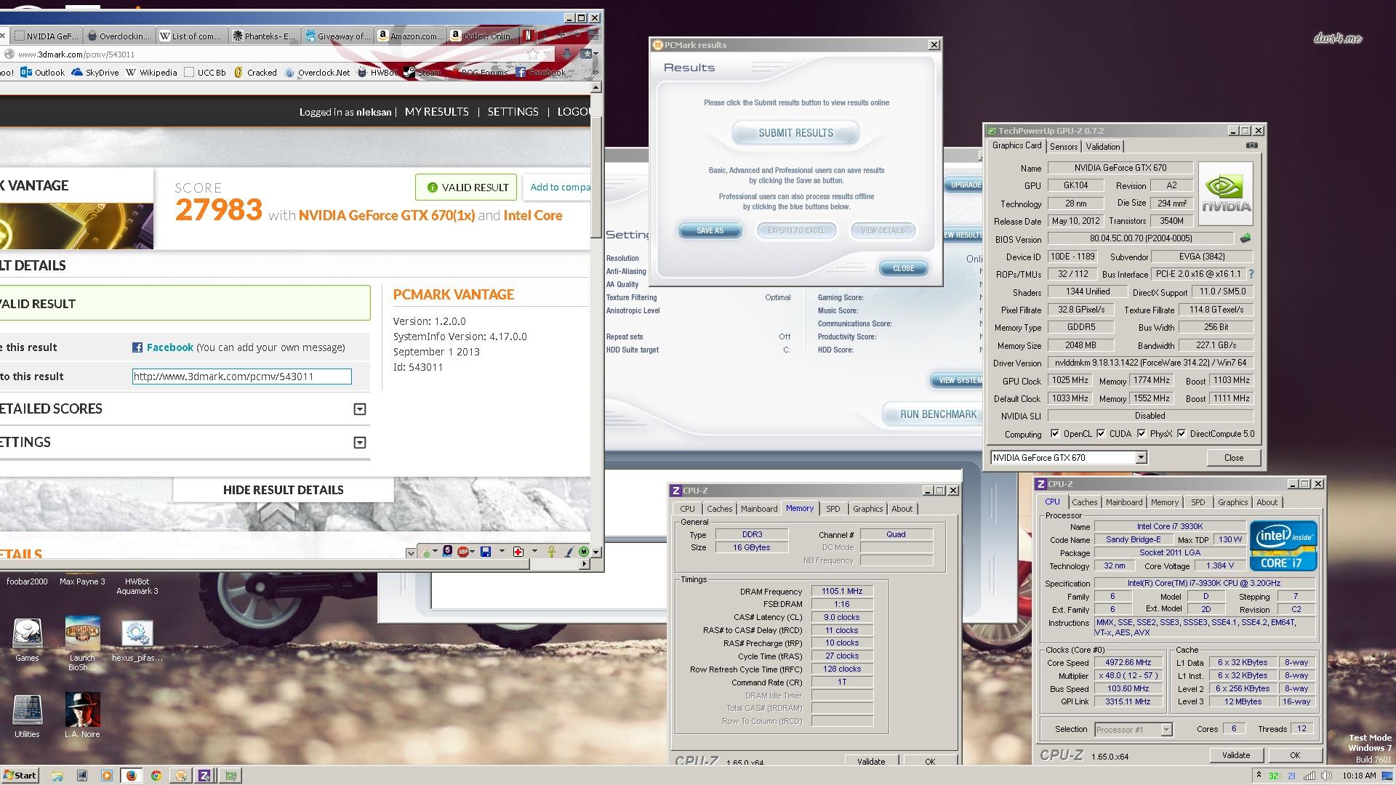The image size is (1396, 785).
Task: Expand the Settings section on results page
Action: coord(359,443)
